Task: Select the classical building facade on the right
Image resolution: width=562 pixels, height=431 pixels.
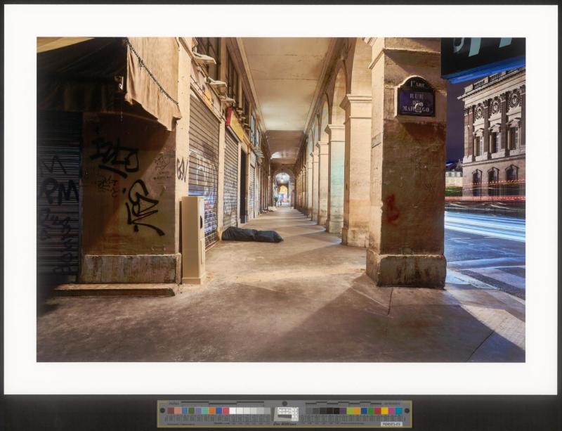Action: [494, 134]
